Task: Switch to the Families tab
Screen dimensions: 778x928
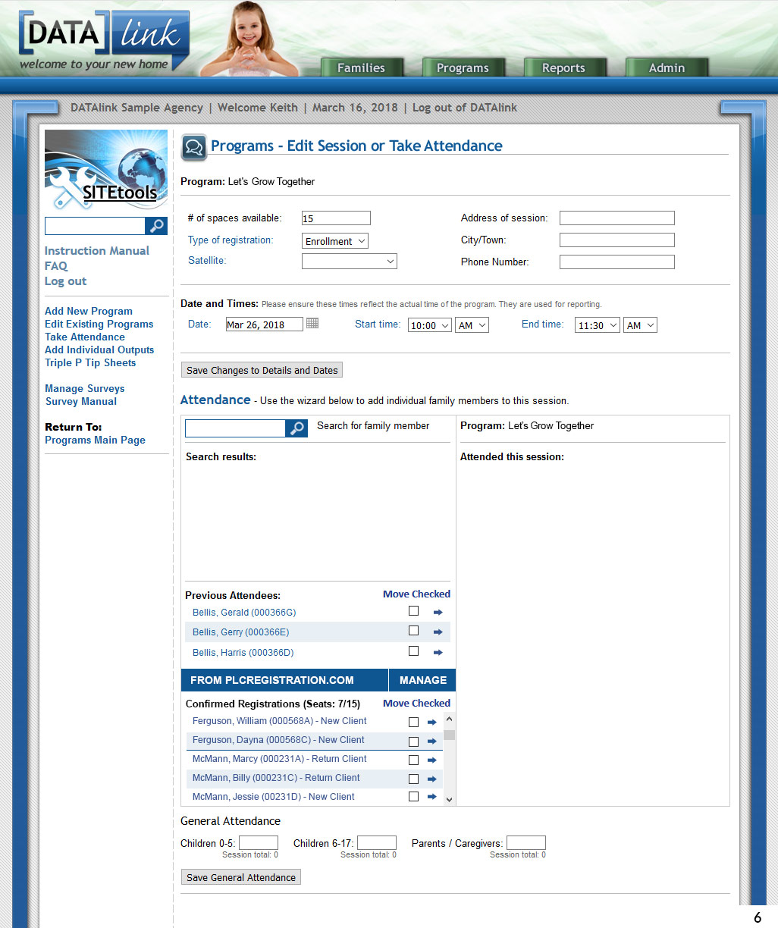Action: [x=361, y=67]
